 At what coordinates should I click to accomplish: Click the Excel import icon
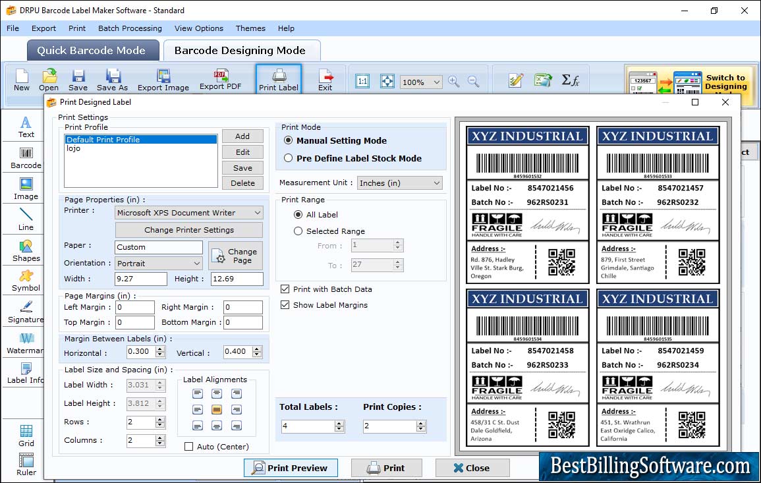(543, 80)
